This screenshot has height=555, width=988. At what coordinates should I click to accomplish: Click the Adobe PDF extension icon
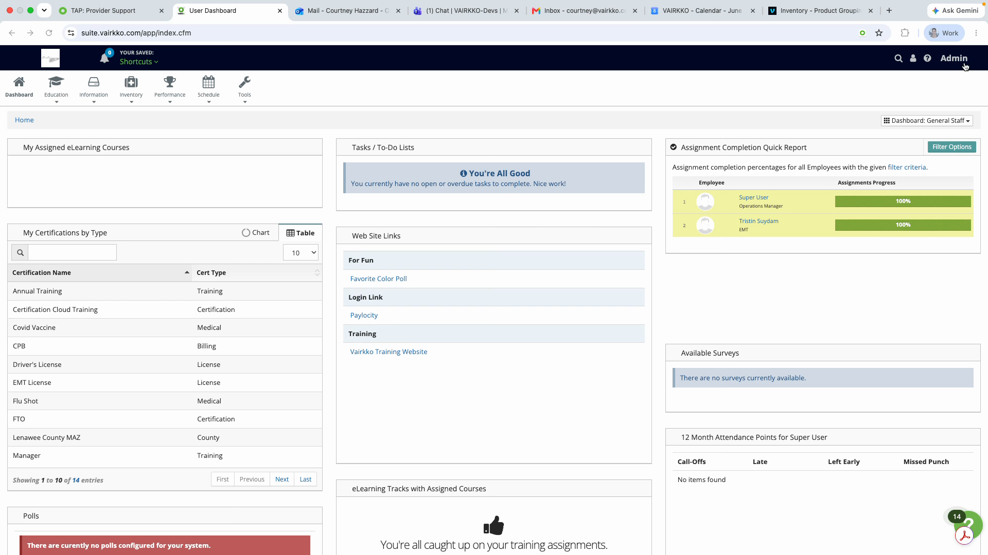(x=964, y=536)
